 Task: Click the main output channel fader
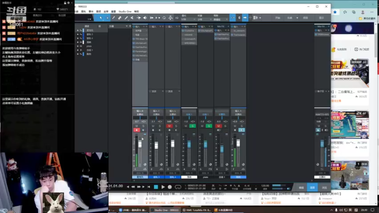point(322,144)
